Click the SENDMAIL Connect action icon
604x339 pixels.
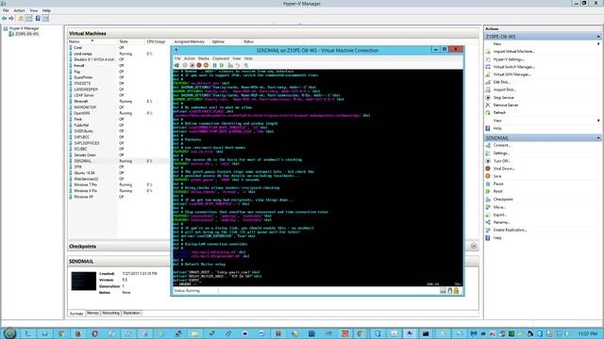point(488,145)
